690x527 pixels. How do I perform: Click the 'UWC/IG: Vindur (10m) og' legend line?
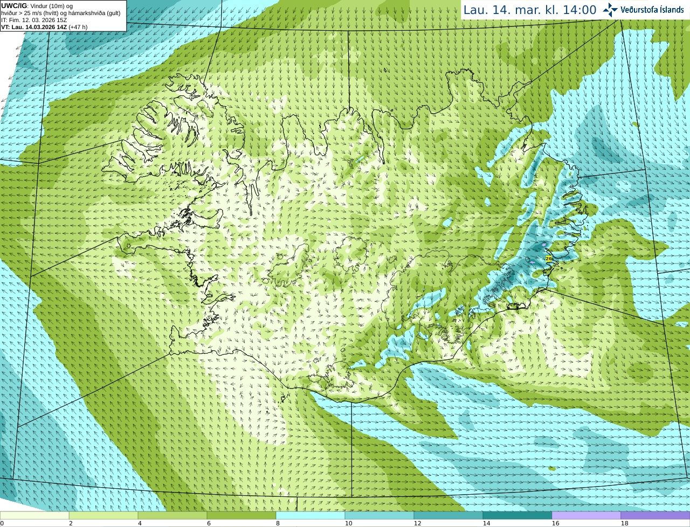[x=37, y=6]
